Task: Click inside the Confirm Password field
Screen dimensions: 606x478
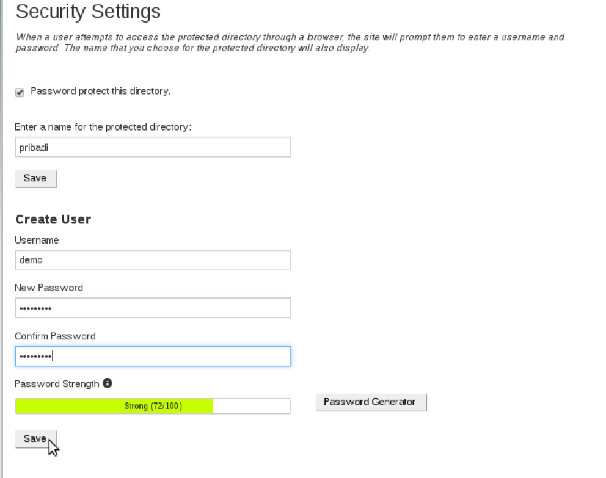Action: [153, 356]
